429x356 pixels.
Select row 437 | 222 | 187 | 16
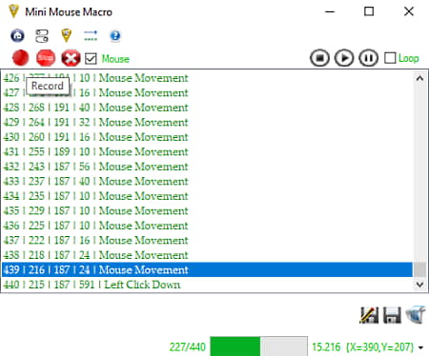(207, 240)
